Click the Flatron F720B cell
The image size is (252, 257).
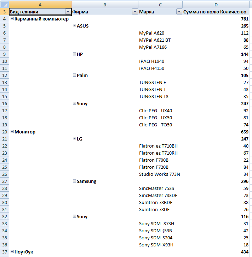160,167
